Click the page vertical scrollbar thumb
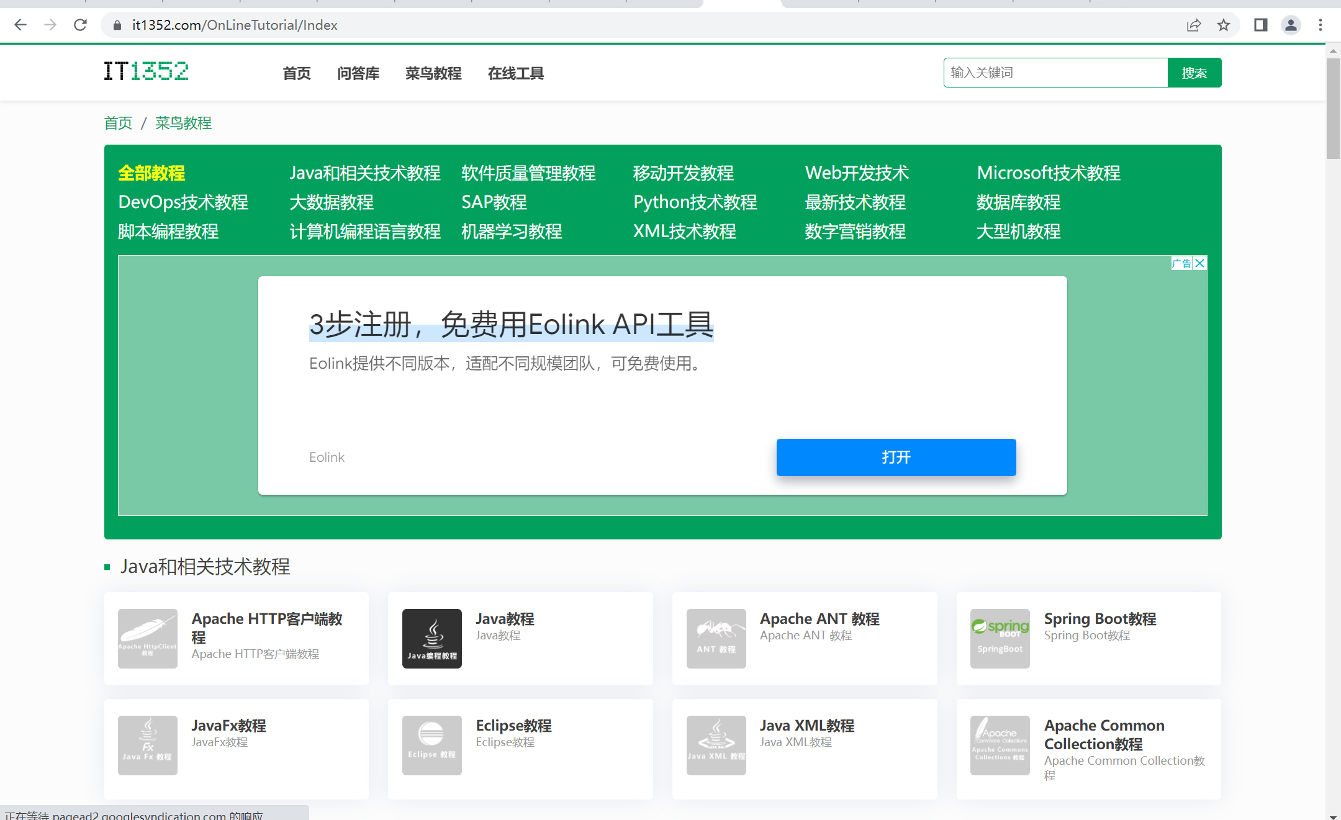This screenshot has width=1341, height=820. click(x=1333, y=109)
